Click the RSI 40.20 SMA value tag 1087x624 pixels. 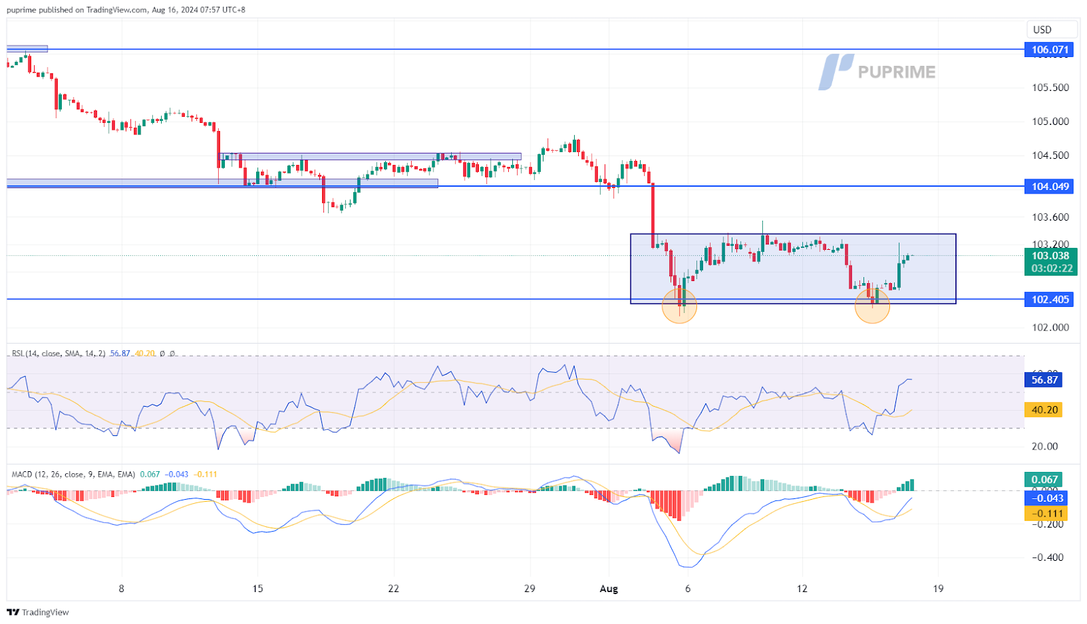coord(1044,410)
